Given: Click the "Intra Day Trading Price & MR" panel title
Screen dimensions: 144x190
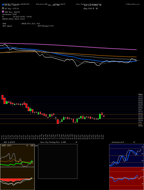Looking at the screenshot, I should 53,142.
